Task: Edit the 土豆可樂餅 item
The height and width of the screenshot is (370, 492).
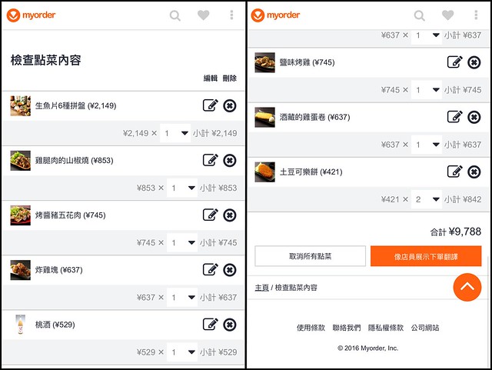Action: pos(454,172)
